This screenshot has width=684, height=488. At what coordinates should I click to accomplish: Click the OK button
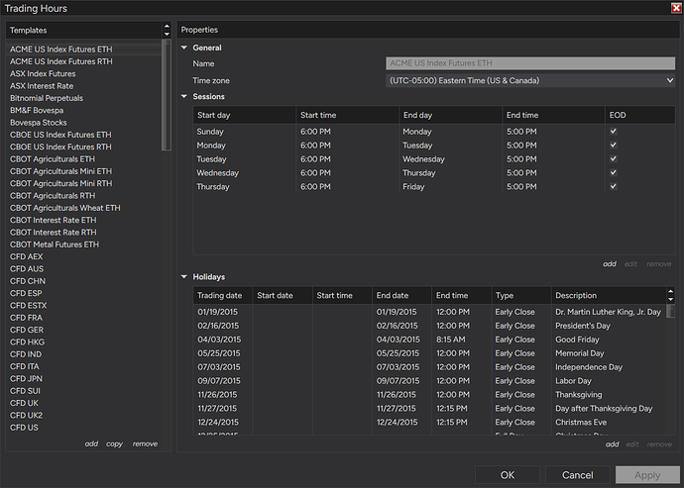pos(508,475)
